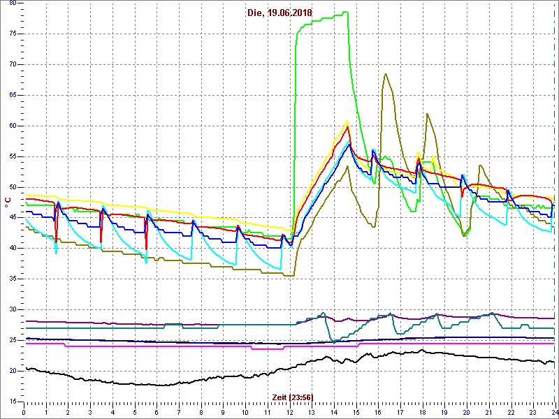Screen dimensions: 559x419
Task: Click y-axis temperature label 55
Action: (x=13, y=156)
